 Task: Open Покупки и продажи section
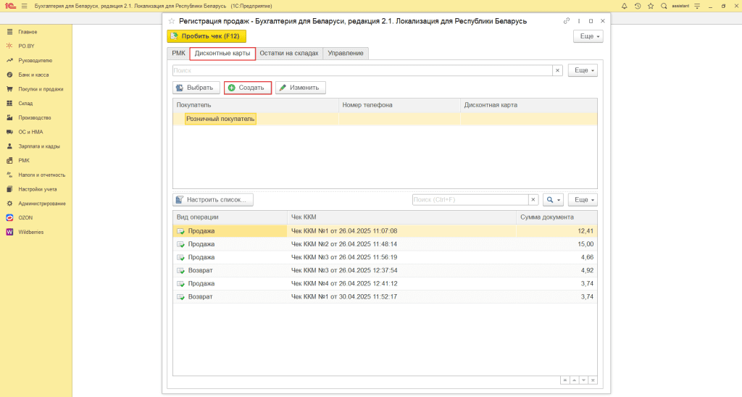41,89
